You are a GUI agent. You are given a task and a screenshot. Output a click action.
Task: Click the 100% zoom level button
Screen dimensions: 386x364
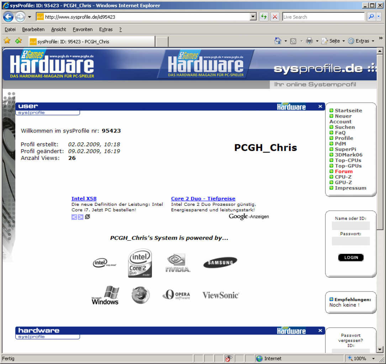pos(358,358)
